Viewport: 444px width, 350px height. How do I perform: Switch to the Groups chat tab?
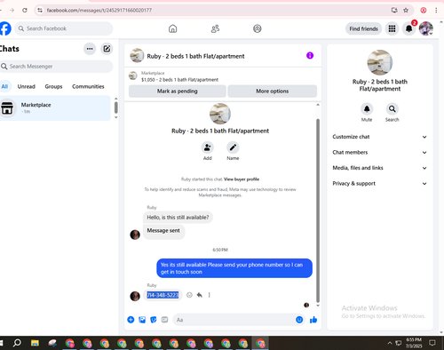pos(53,86)
